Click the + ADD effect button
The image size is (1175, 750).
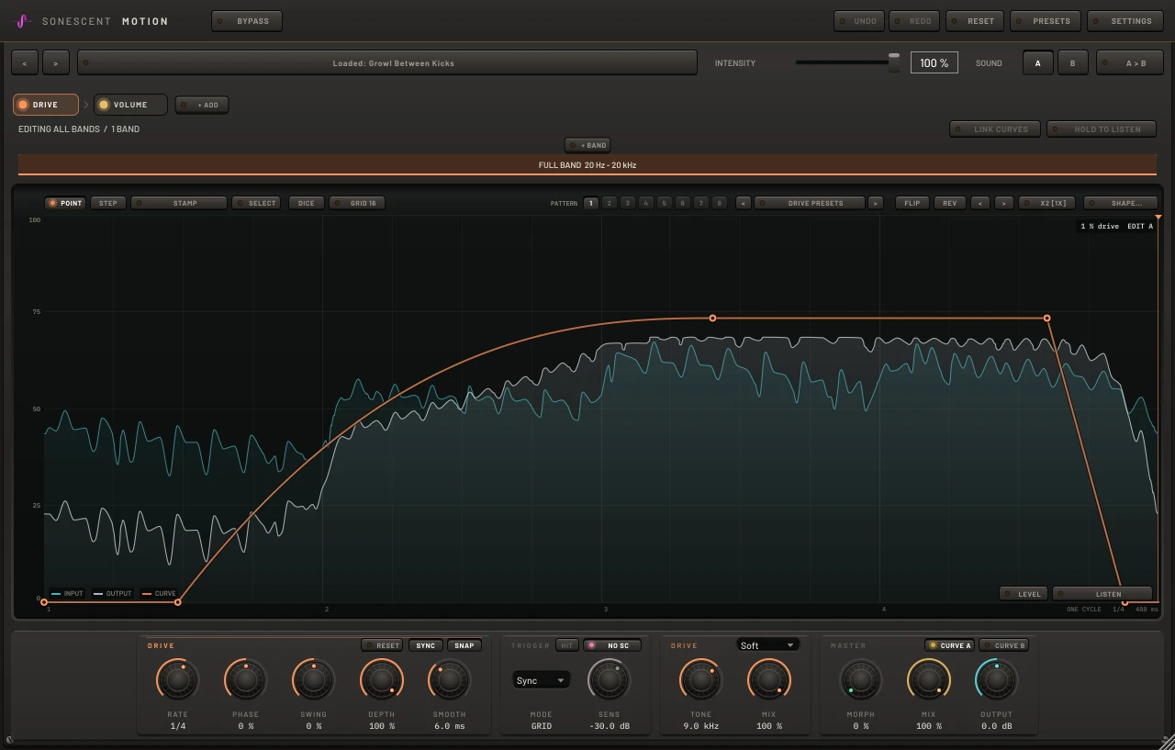(x=202, y=105)
